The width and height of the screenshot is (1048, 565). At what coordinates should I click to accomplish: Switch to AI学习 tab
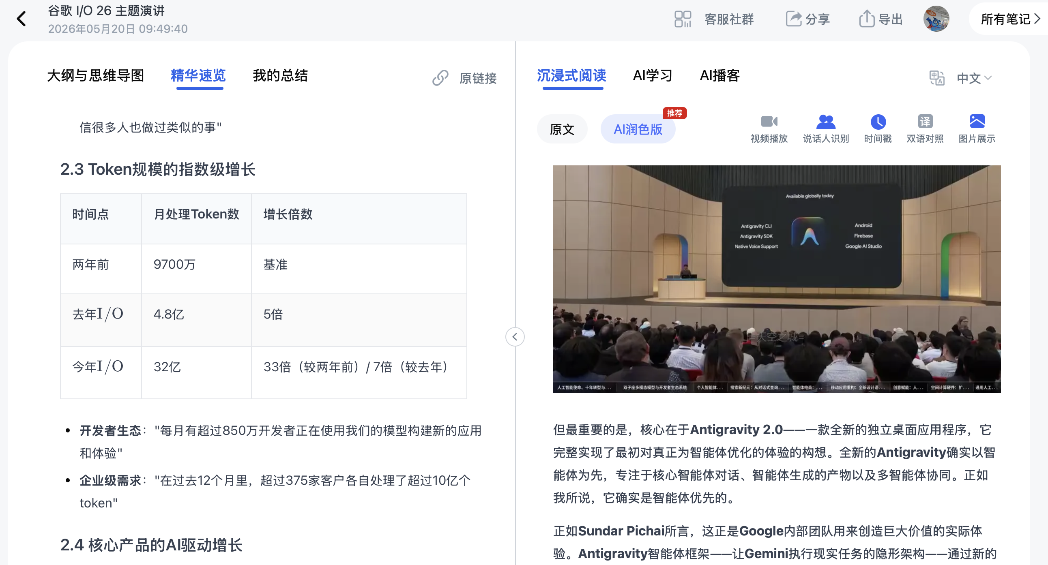(x=653, y=76)
